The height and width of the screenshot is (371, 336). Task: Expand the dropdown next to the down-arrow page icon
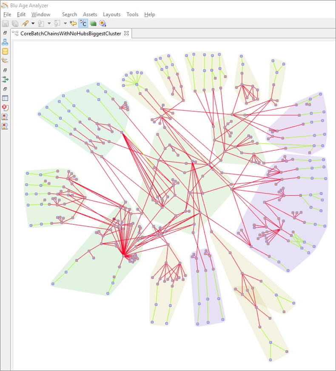pos(49,23)
